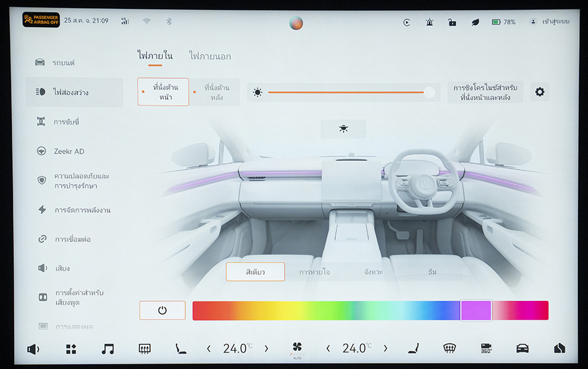This screenshot has width=588, height=369.
Task: Open the music note media icon
Action: [x=108, y=348]
